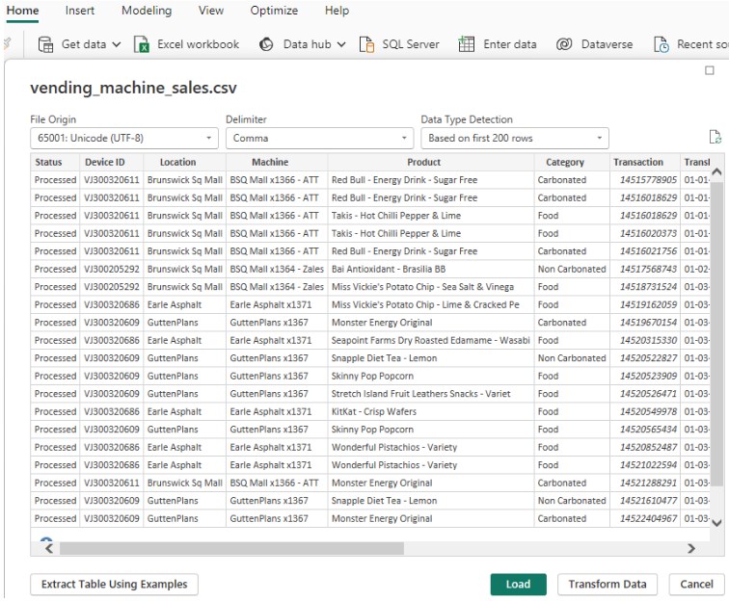Click the Enter data table icon

466,44
